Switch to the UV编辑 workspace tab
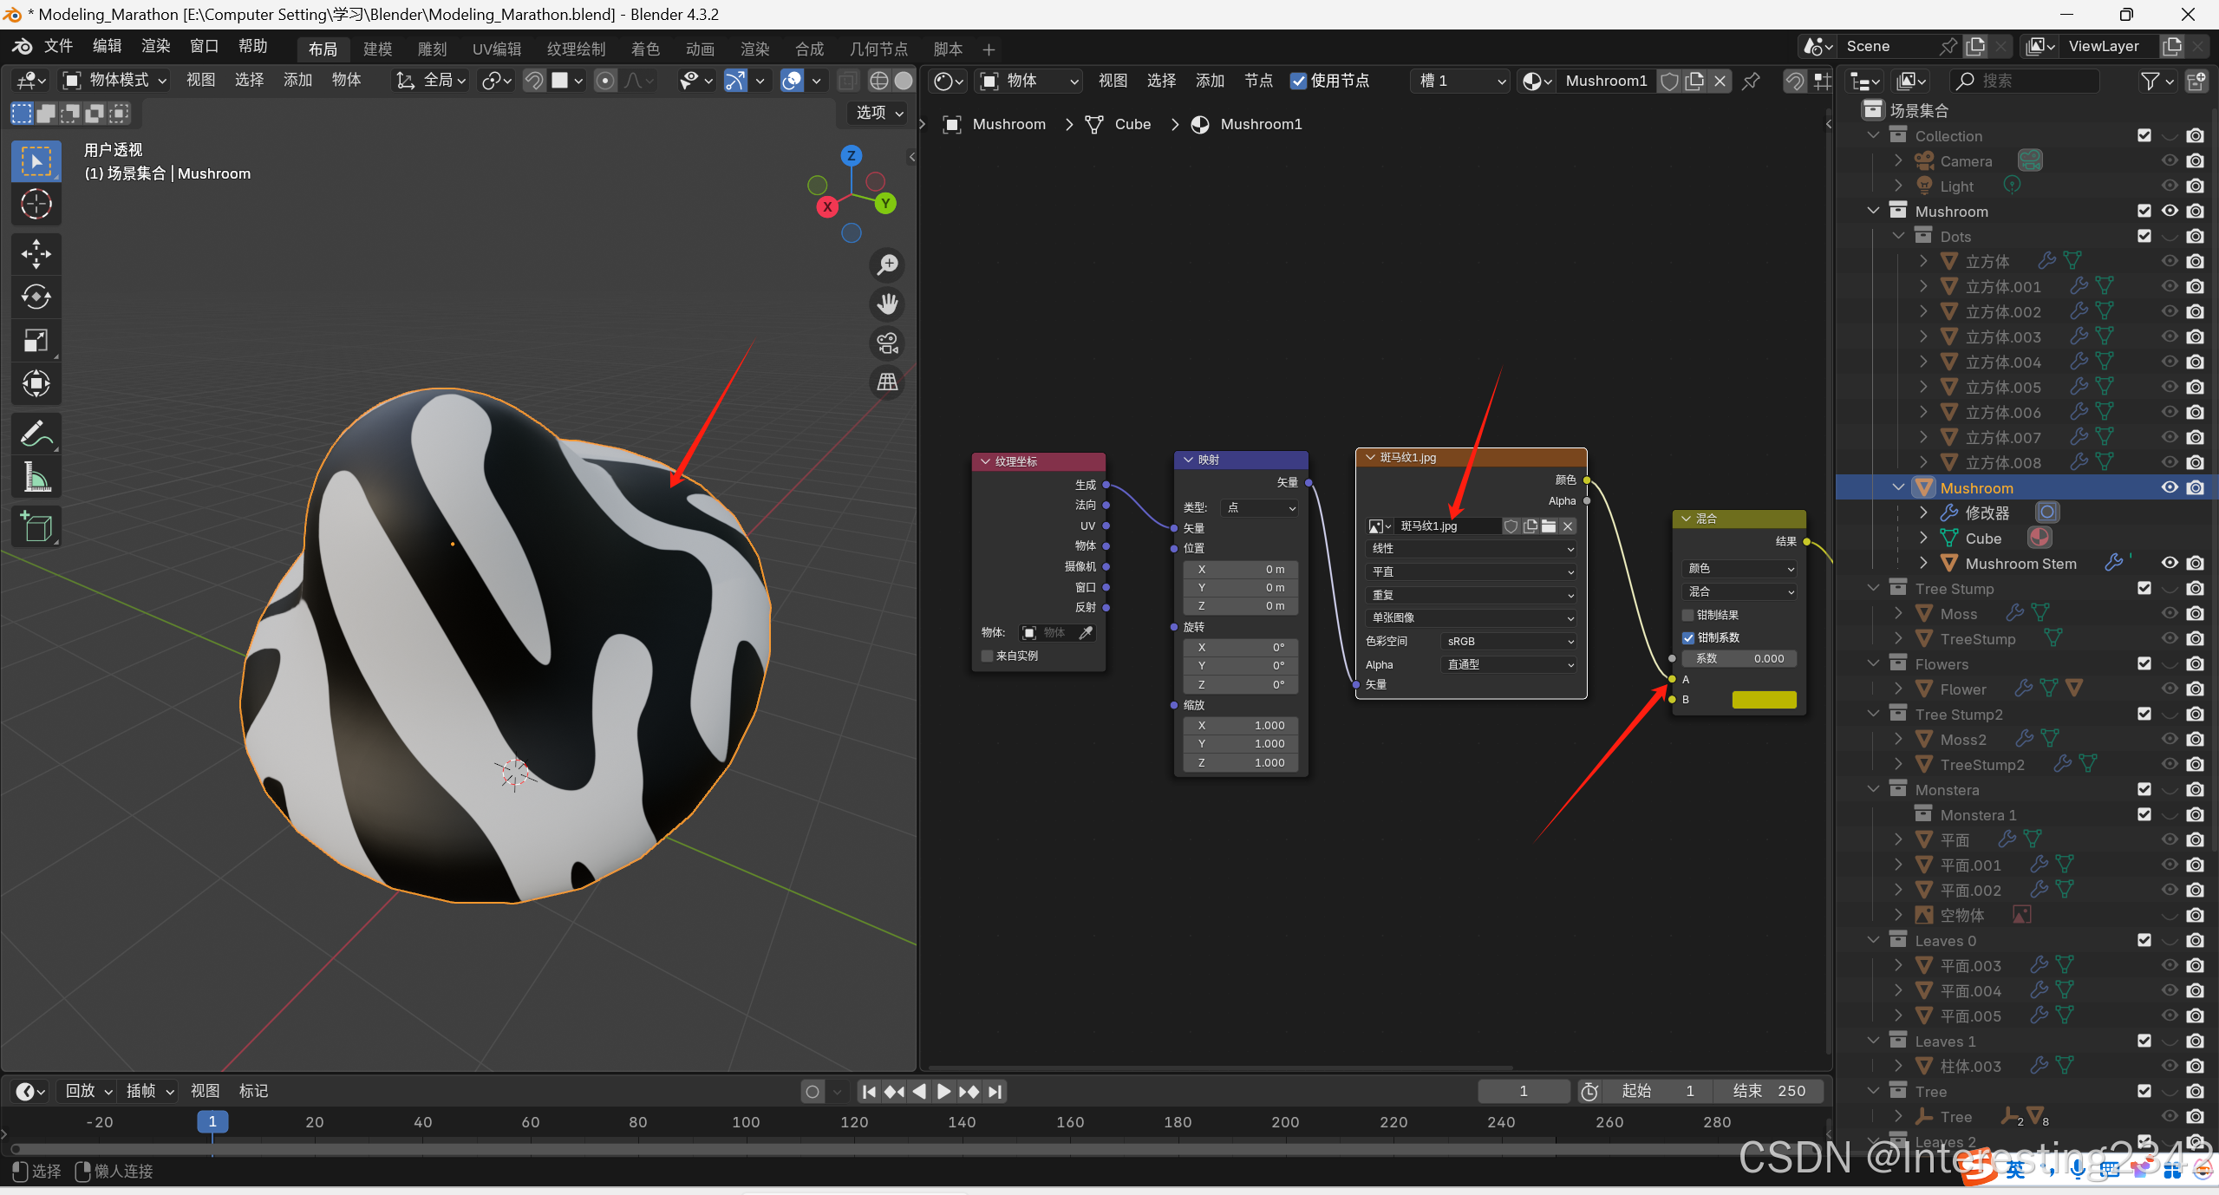This screenshot has width=2219, height=1195. coord(497,49)
